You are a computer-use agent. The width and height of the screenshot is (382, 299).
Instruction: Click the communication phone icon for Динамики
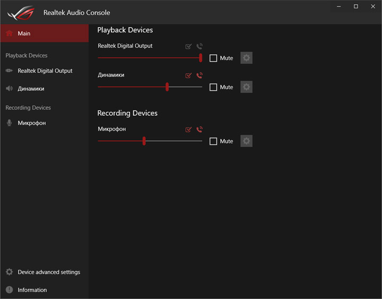pyautogui.click(x=199, y=76)
